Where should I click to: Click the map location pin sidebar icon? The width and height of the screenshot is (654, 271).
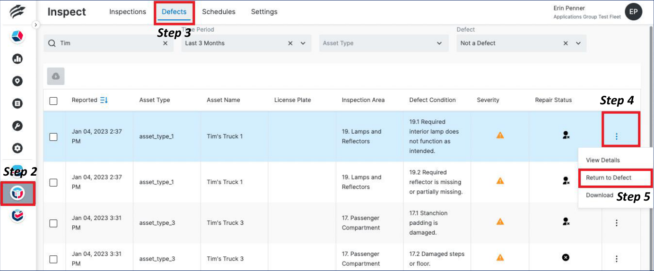point(17,81)
